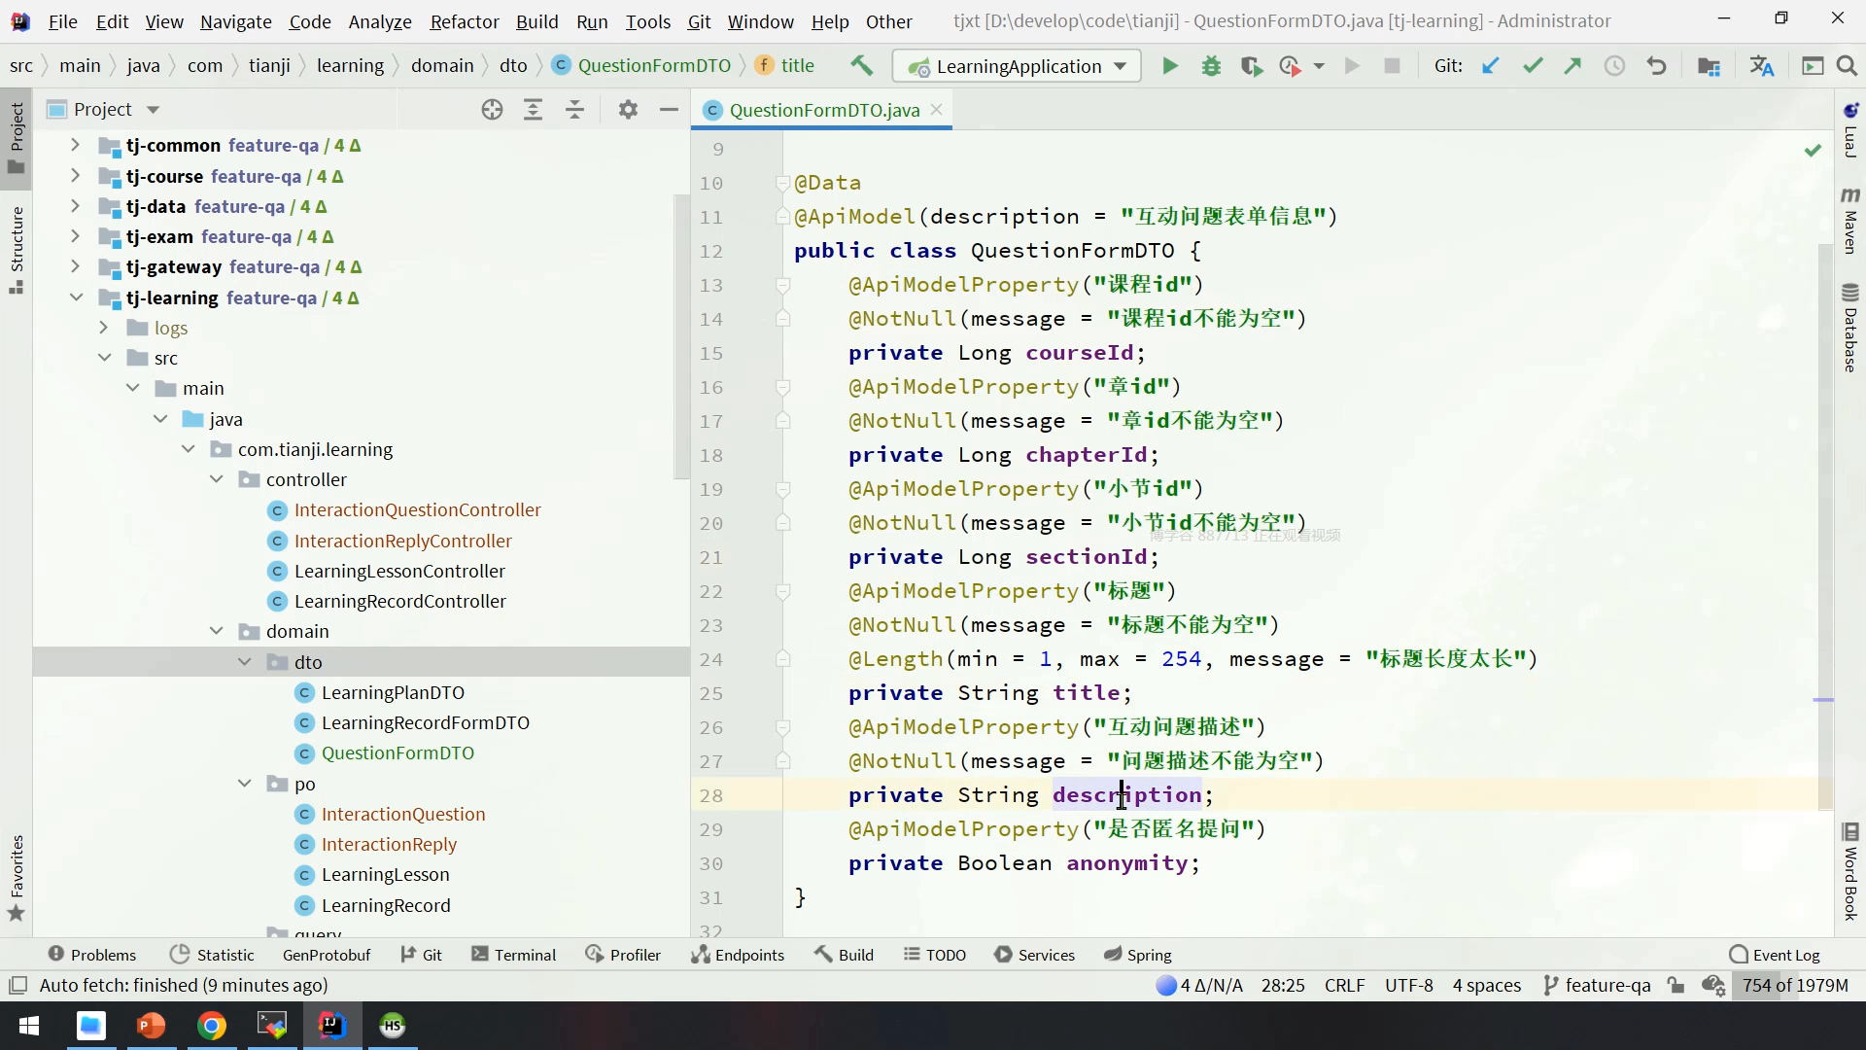Click the Git commit checkmark icon
This screenshot has height=1050, width=1866.
point(1533,66)
